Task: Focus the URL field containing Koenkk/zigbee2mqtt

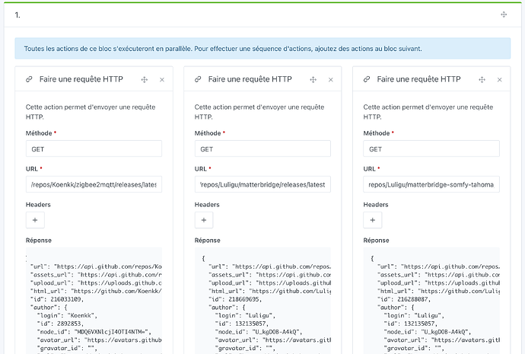Action: [94, 184]
